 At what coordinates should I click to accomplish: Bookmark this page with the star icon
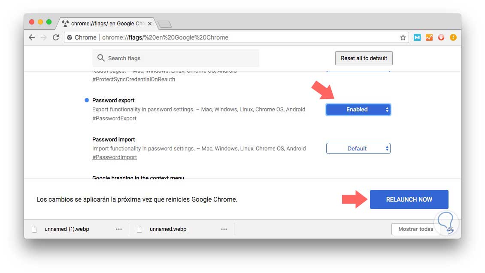click(x=403, y=37)
